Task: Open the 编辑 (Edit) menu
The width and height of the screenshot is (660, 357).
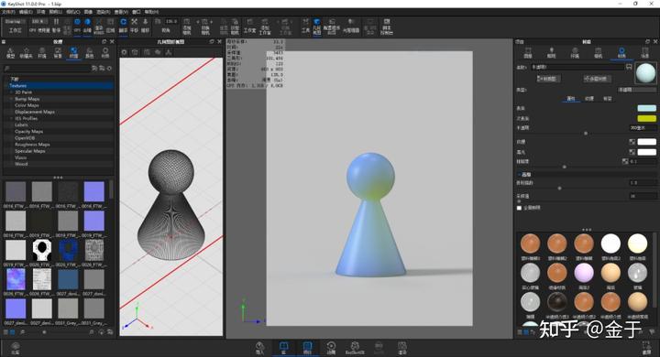Action: click(x=26, y=12)
